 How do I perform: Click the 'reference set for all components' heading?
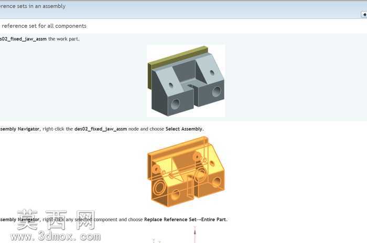click(x=44, y=26)
